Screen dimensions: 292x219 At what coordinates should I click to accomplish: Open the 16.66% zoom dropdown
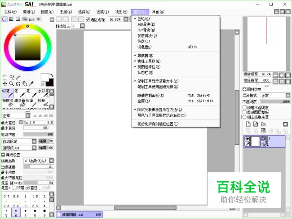point(126,19)
